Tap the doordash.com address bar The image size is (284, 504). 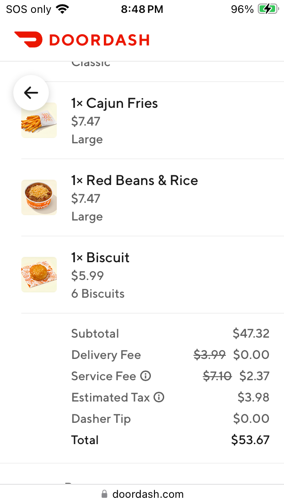(x=147, y=494)
